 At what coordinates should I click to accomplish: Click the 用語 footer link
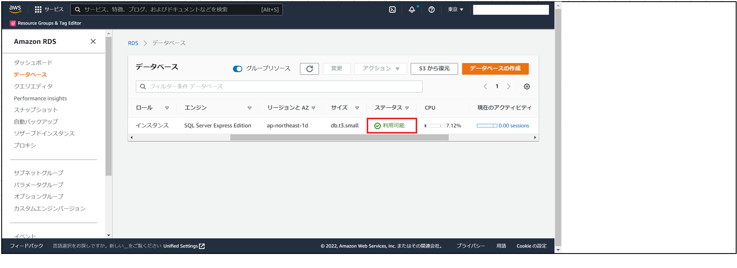tap(501, 246)
